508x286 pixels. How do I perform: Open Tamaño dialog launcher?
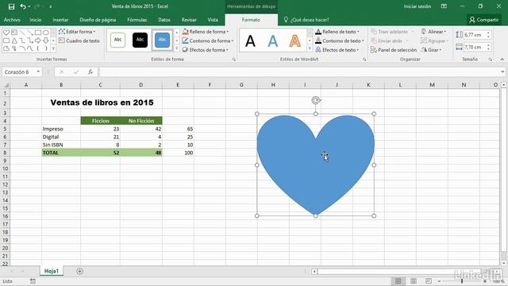tap(491, 60)
